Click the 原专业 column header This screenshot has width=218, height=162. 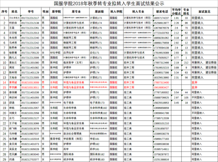coord(76,11)
